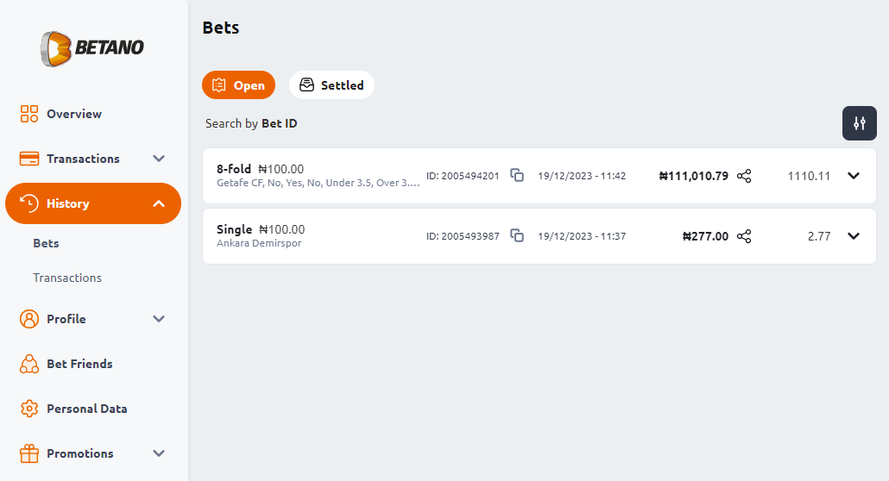
Task: Expand the Promotions sidebar chevron
Action: [x=159, y=453]
